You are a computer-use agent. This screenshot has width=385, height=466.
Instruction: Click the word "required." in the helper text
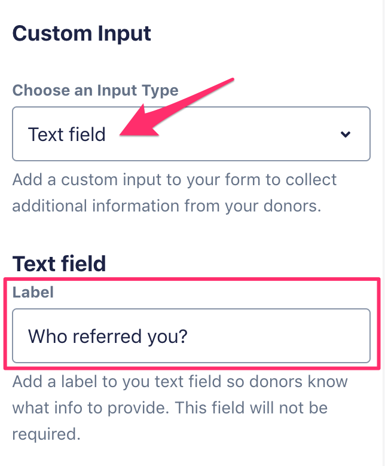click(x=46, y=434)
